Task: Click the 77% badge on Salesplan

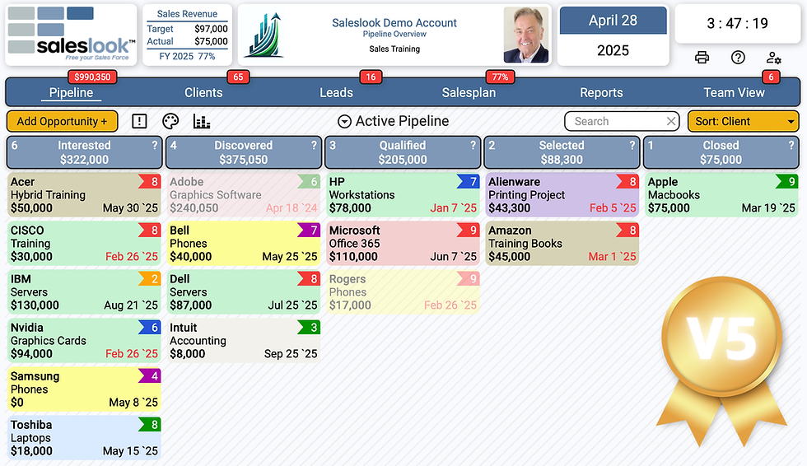Action: tap(501, 77)
